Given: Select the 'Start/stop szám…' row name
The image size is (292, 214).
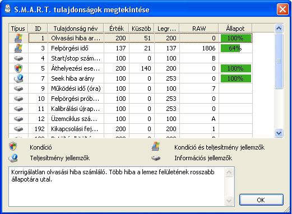Looking at the screenshot, I should pyautogui.click(x=76, y=58).
